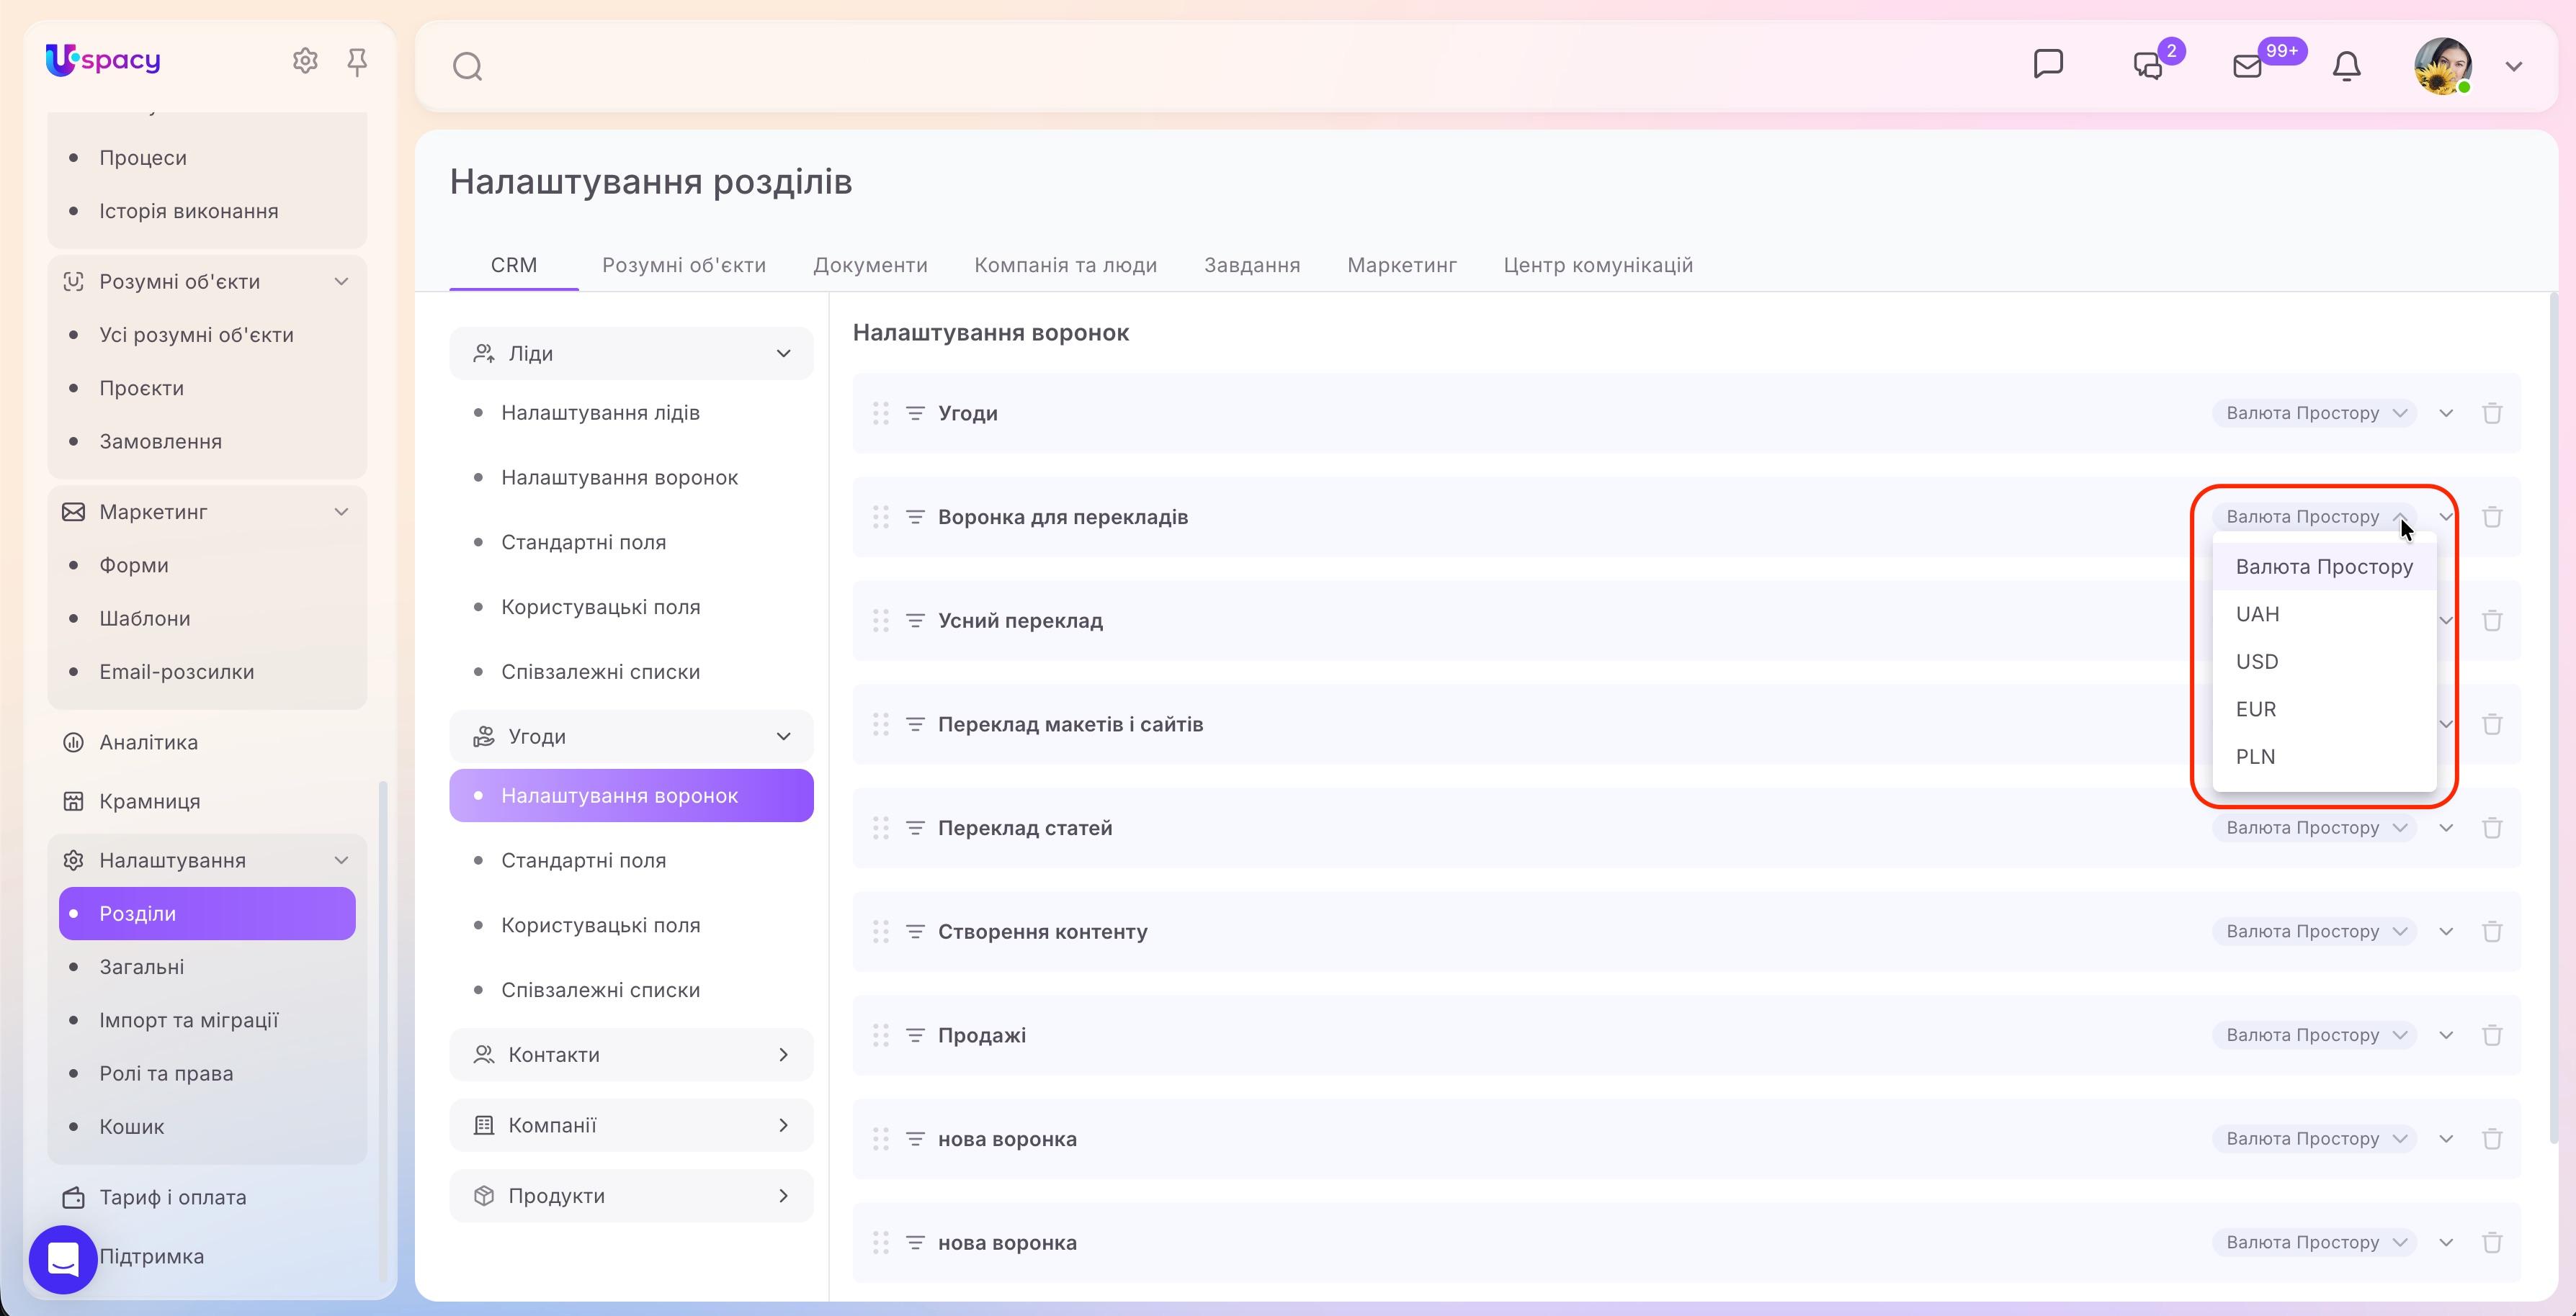Open the currency dropdown for Продажі
This screenshot has height=1316, width=2576.
[x=2314, y=1035]
